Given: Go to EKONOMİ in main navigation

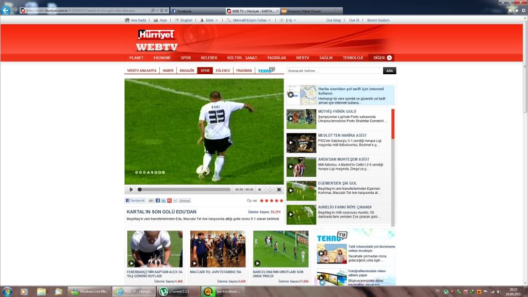Looking at the screenshot, I should point(162,58).
